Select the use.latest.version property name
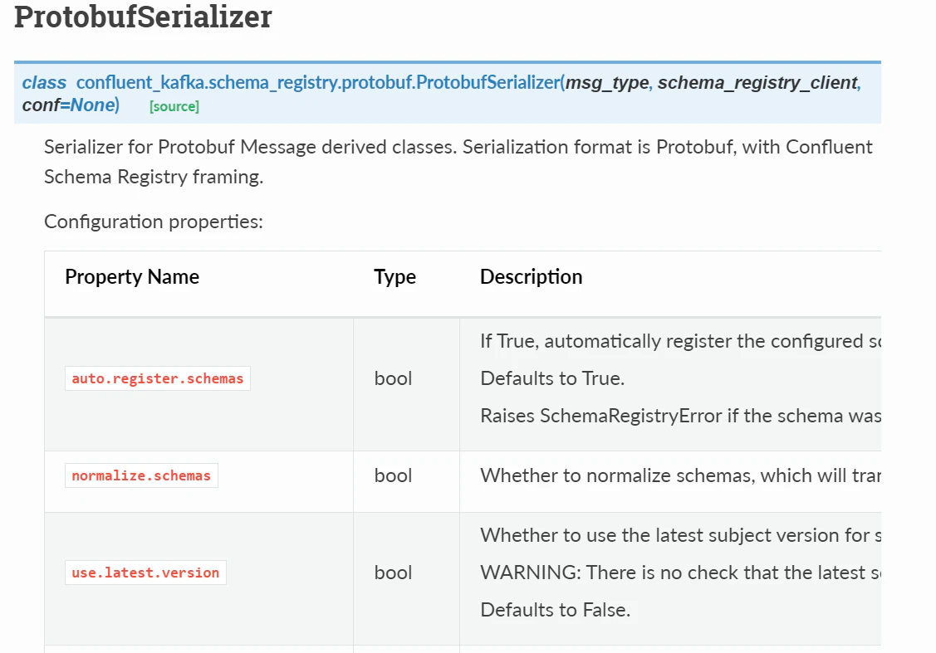 click(x=145, y=573)
